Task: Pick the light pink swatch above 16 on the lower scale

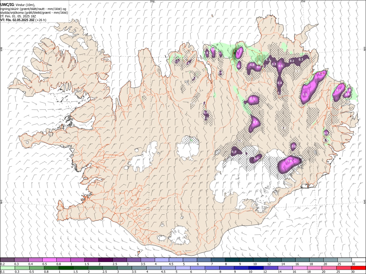Action: coord(299,268)
